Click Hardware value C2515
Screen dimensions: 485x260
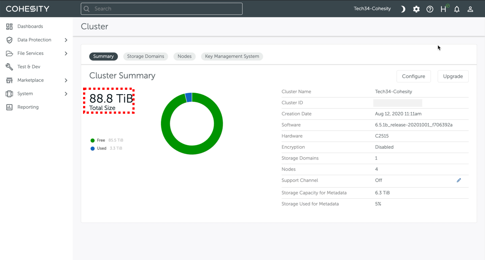tap(382, 136)
